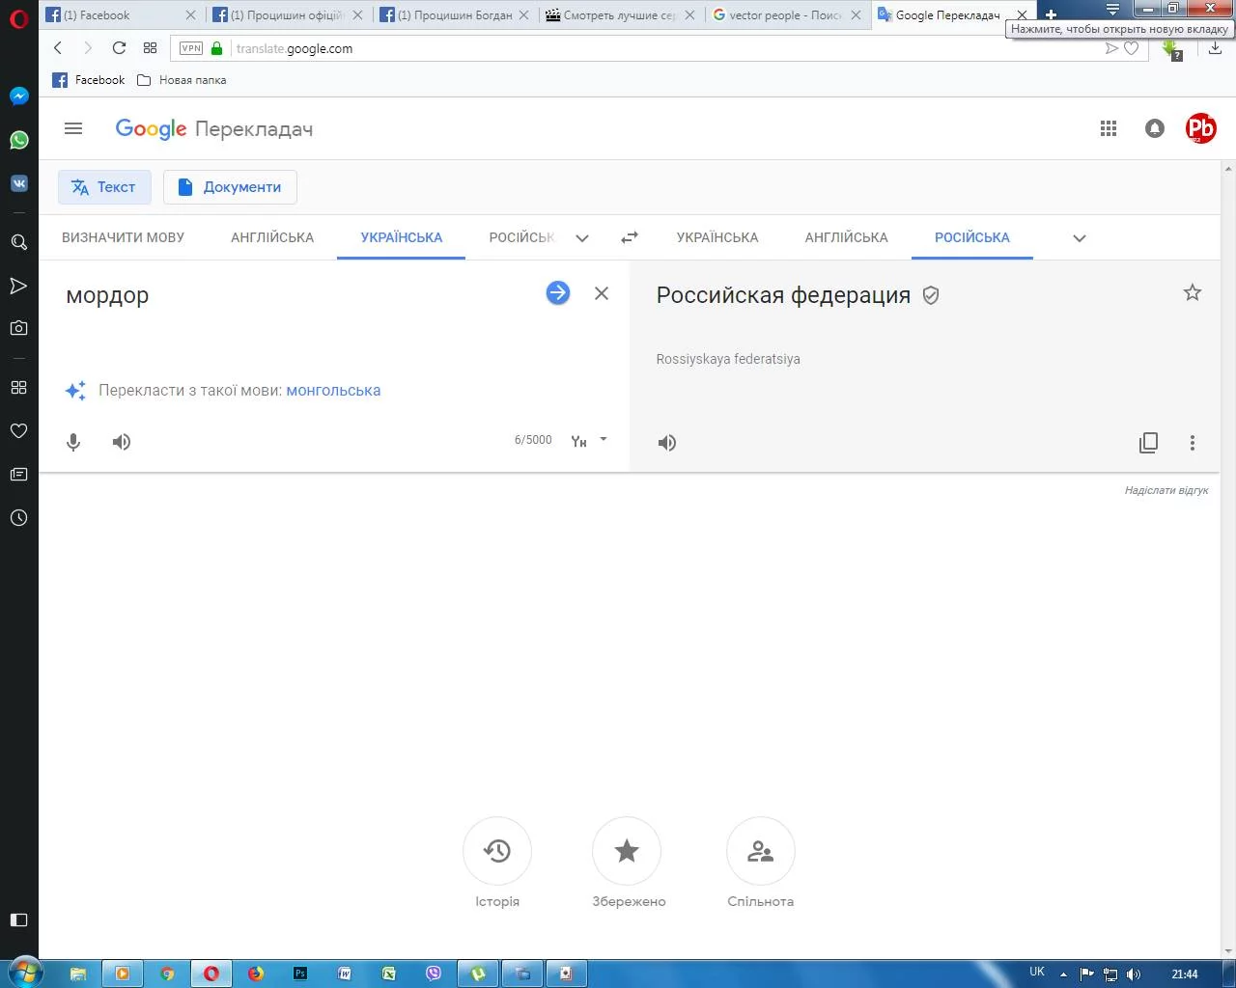Translate from Mongolian via монгольська link
Viewport: 1236px width, 988px height.
pos(333,390)
